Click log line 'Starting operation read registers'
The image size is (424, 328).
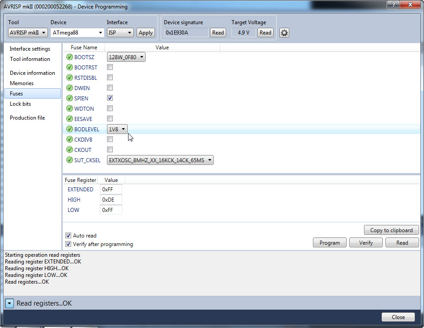coord(43,255)
